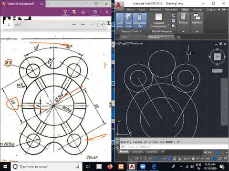This screenshot has height=171, width=229.
Task: Close the General Exercise.pdf tab
Action: pos(42,4)
